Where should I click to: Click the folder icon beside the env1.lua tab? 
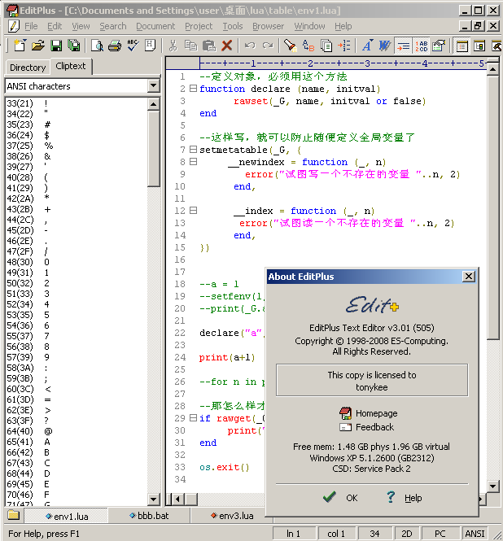[x=14, y=515]
